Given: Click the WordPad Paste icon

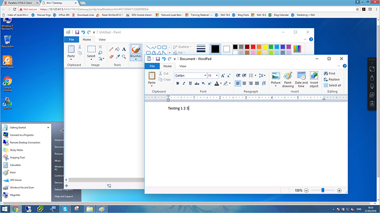Looking at the screenshot, I should click(152, 76).
